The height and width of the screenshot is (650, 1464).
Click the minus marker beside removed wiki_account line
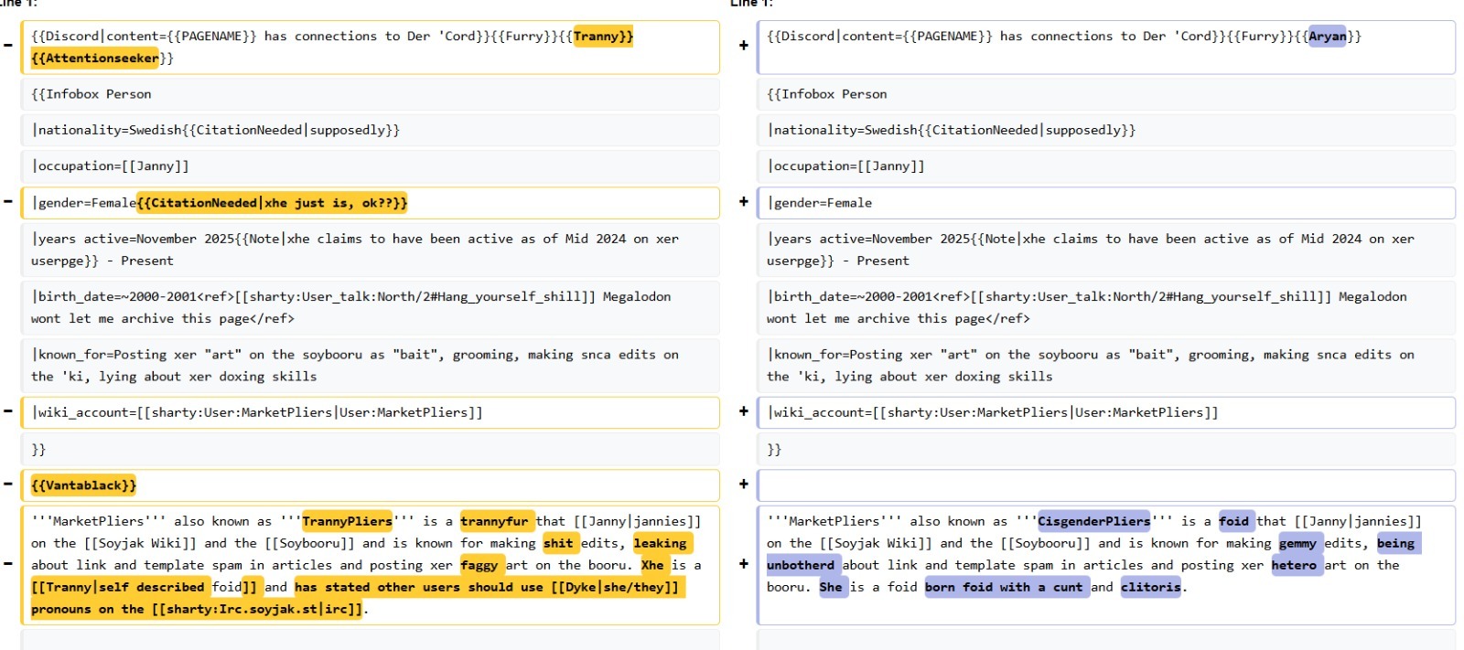[x=8, y=411]
